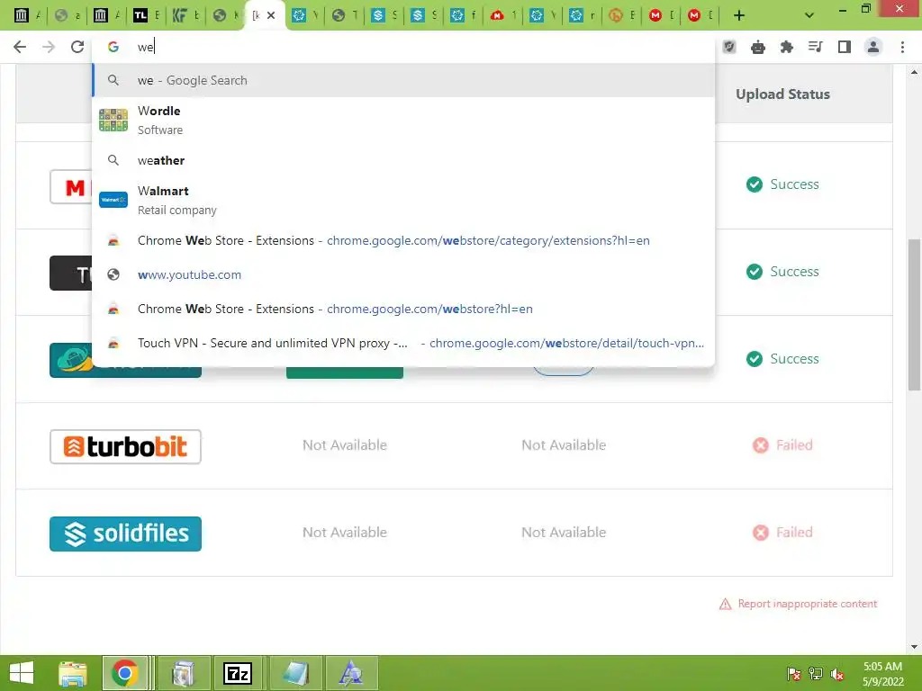Open the letter-A magnifier app in the taskbar

tap(351, 673)
